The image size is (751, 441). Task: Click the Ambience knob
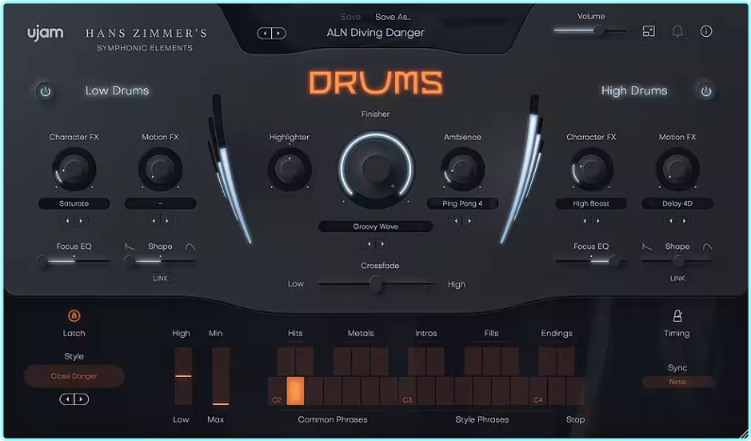pos(462,168)
